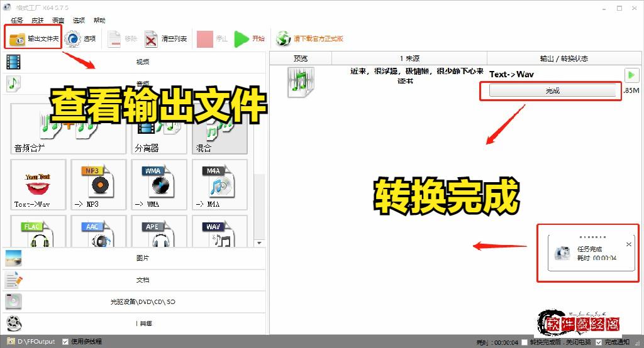Viewport: 644px width, 348px height.
Task: Select the Text->Wav lips icon
Action: tap(38, 185)
